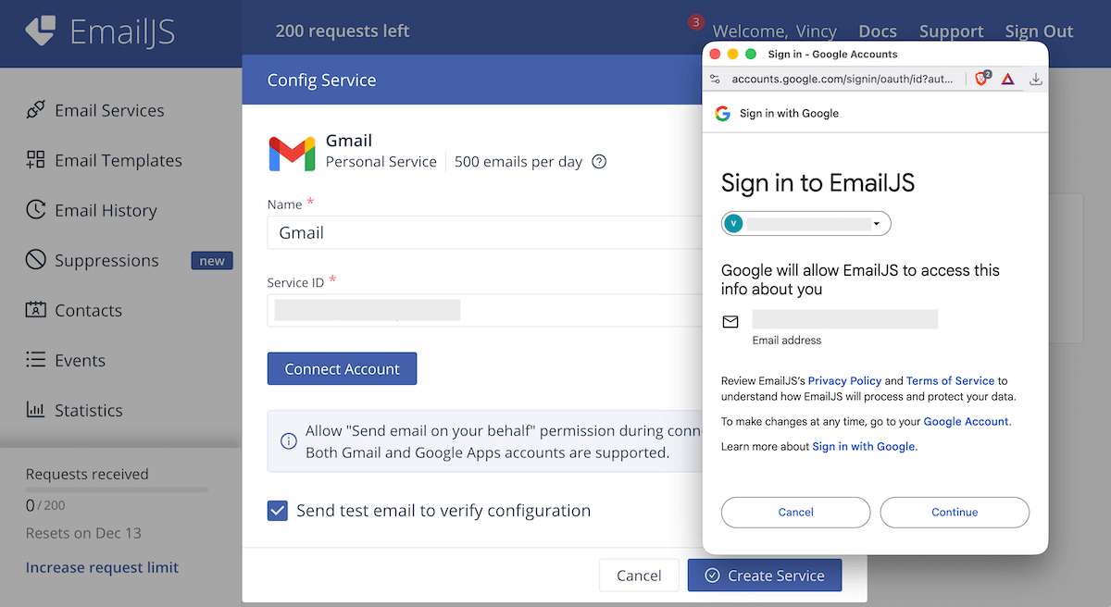
Task: Click the Brave Shields lion icon
Action: [981, 80]
